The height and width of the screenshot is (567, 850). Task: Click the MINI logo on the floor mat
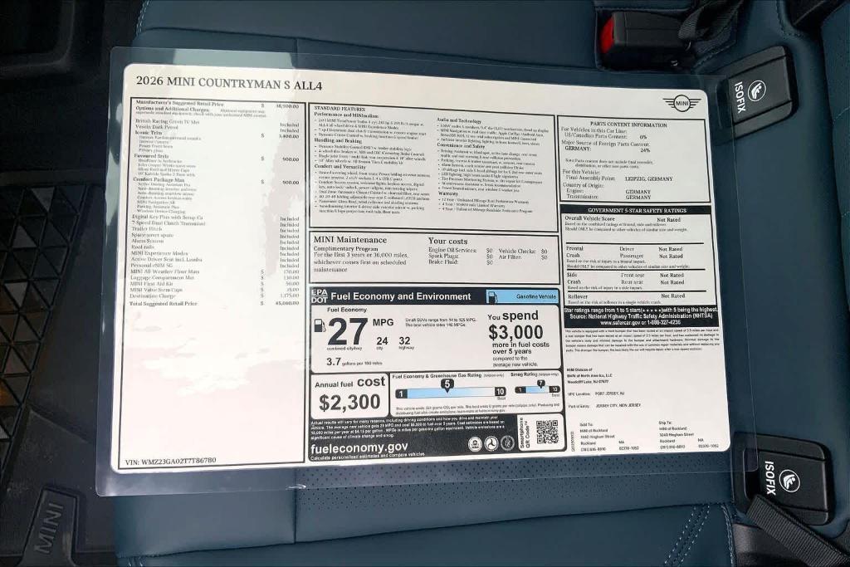47,527
